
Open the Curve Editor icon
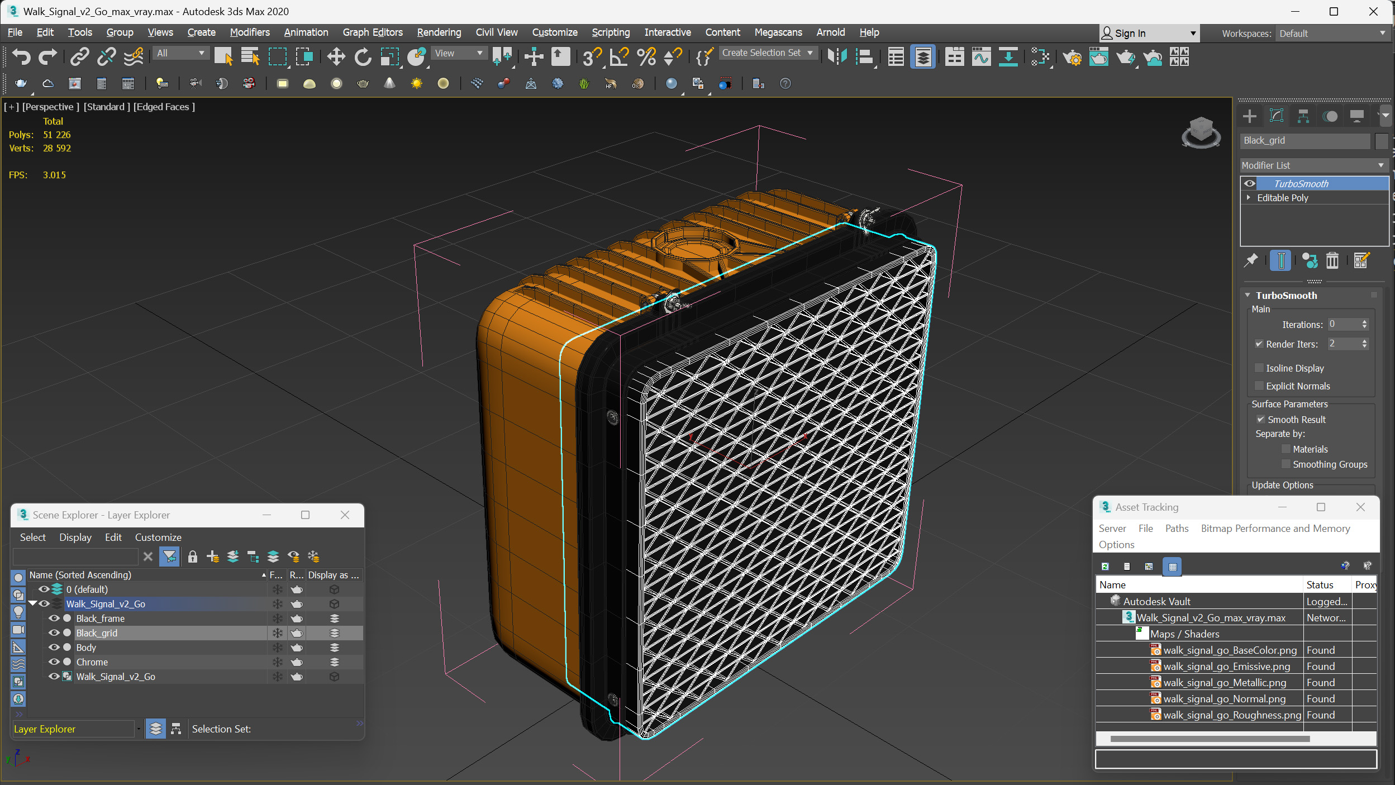click(x=981, y=56)
